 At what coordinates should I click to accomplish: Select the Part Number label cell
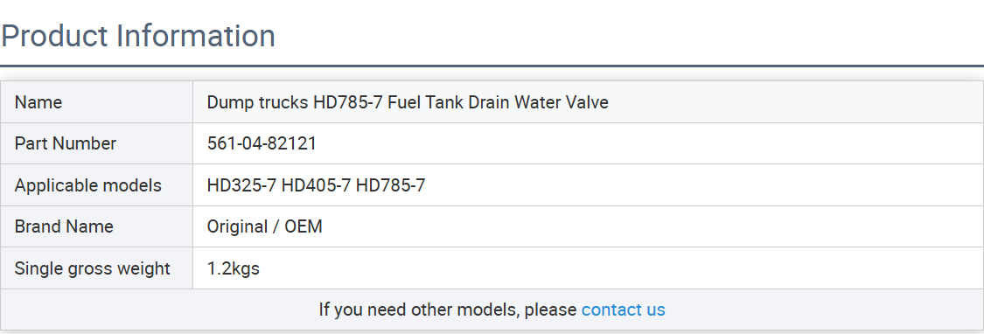pyautogui.click(x=96, y=143)
